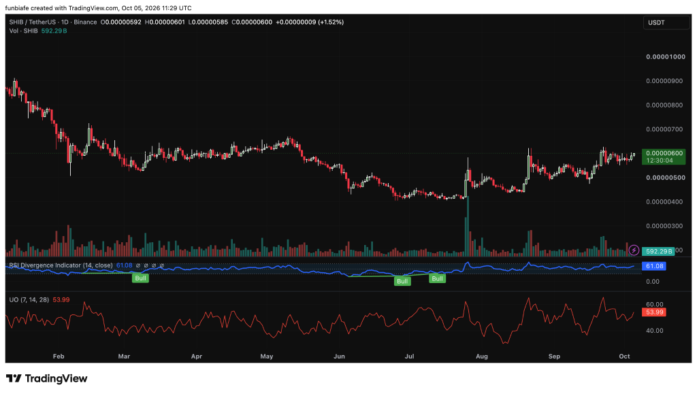Click the Jul label on time axis
The image size is (697, 394).
[x=409, y=357]
